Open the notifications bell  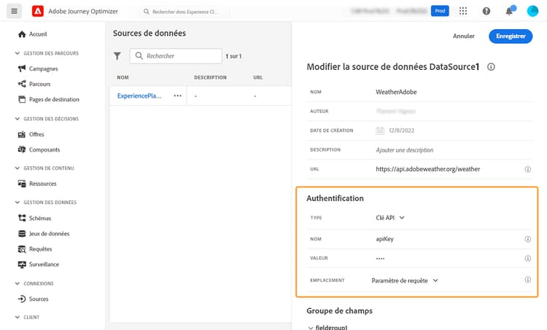[x=509, y=11]
